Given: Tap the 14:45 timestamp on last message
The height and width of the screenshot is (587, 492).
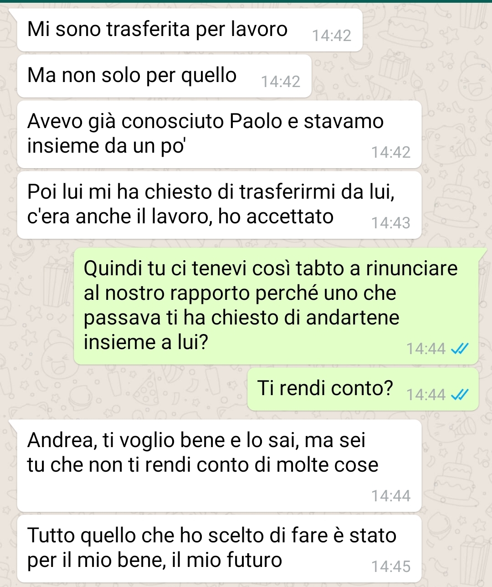Looking at the screenshot, I should tap(391, 566).
